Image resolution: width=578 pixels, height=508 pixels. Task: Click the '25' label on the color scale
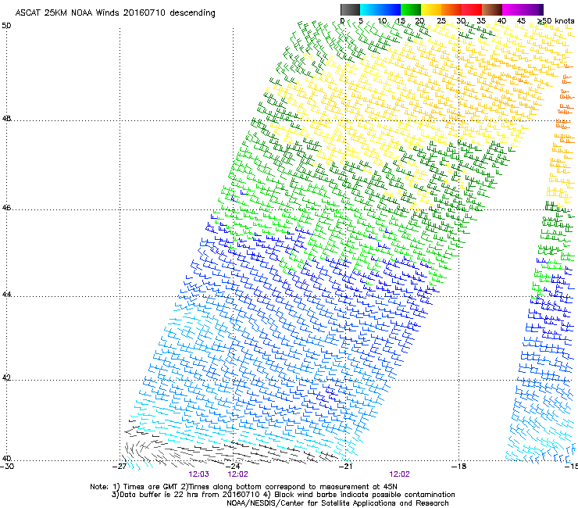pos(441,21)
